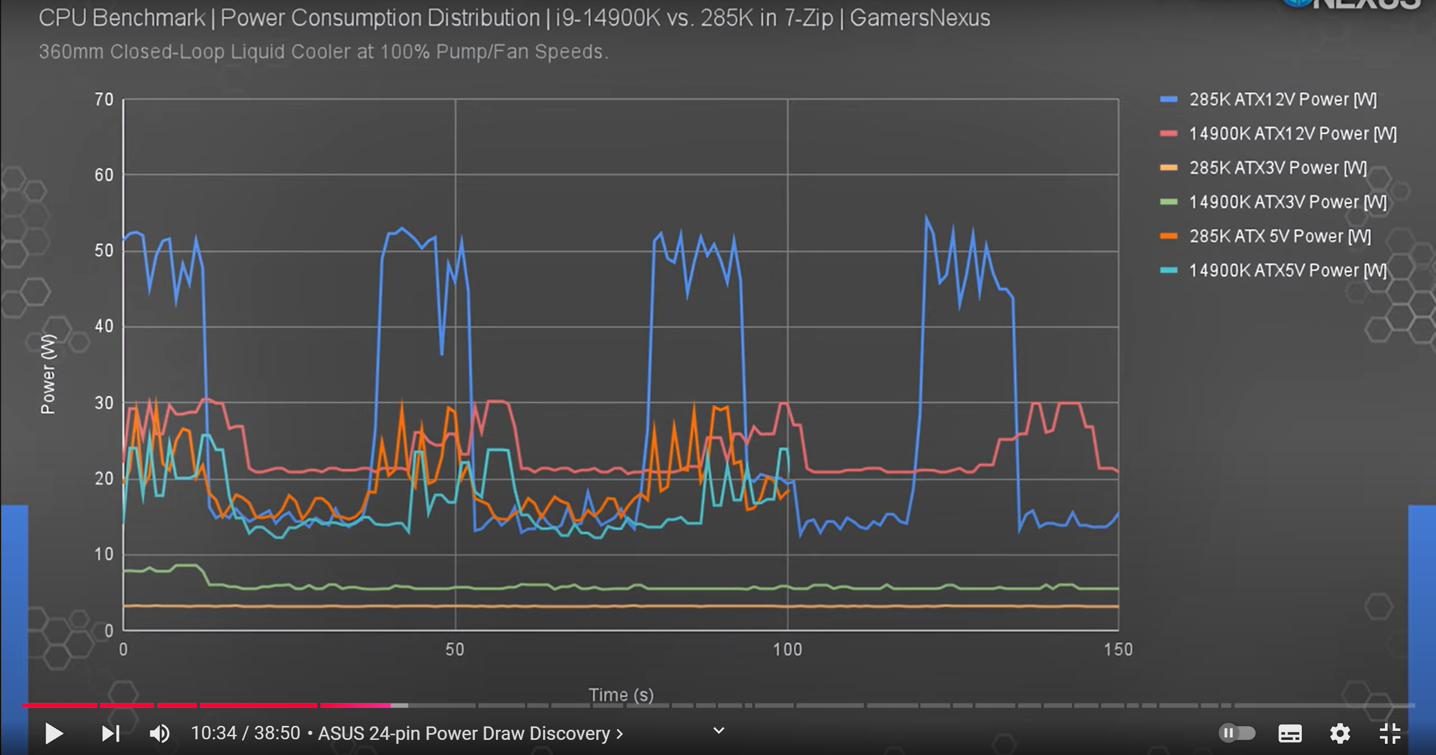Click the 10:34 / 38:50 time display
This screenshot has height=755, width=1436.
click(245, 733)
